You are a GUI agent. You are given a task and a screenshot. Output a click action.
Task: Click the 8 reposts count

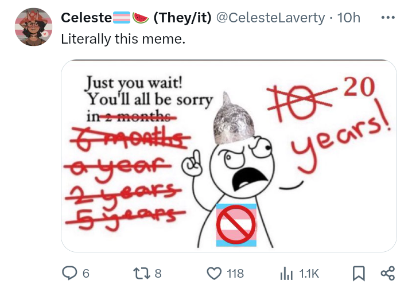[158, 273]
